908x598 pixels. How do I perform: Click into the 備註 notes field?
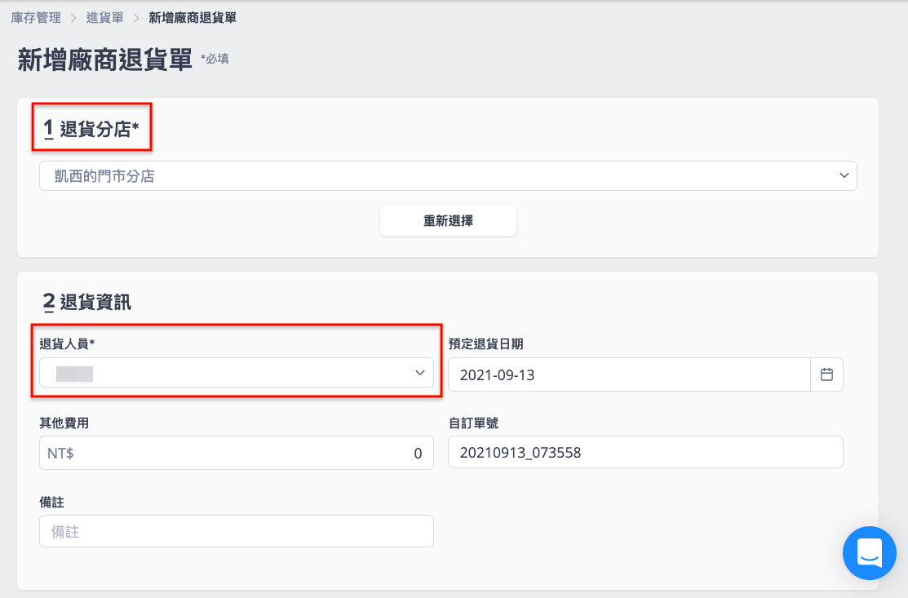[237, 531]
